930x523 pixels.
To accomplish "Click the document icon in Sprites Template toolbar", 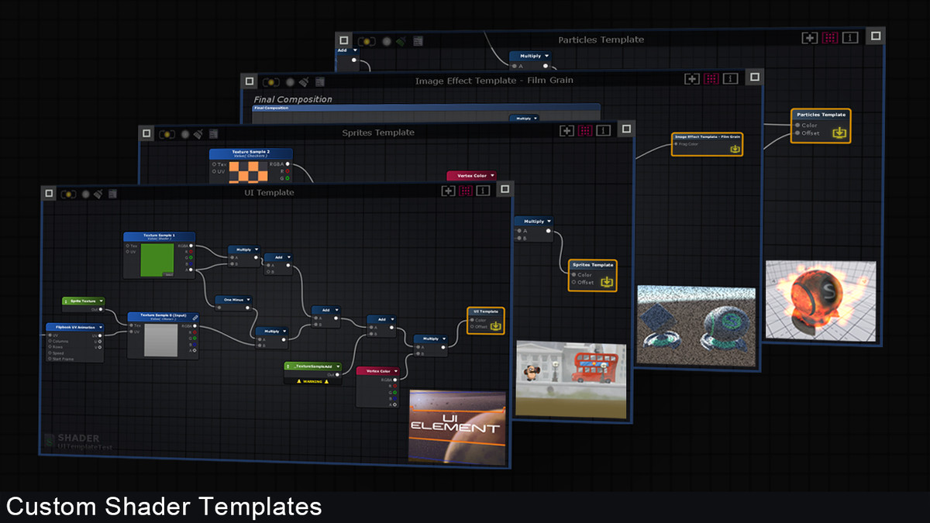I will coord(213,134).
